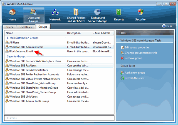Viewport: 178px width, 125px height.
Task: Open the Network section icon
Action: (55, 12)
